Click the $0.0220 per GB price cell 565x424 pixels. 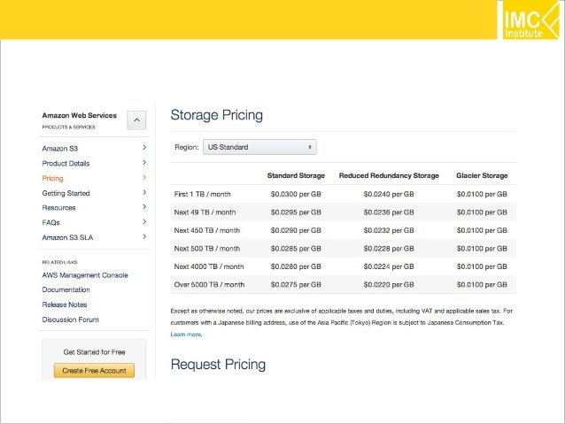(x=389, y=285)
